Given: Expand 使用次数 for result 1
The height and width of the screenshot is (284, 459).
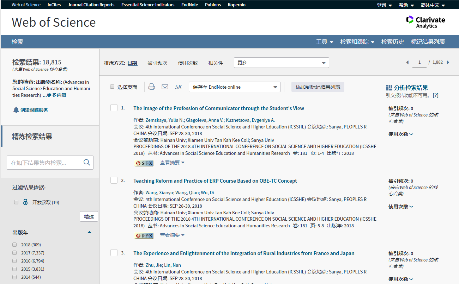Looking at the screenshot, I should 401,134.
